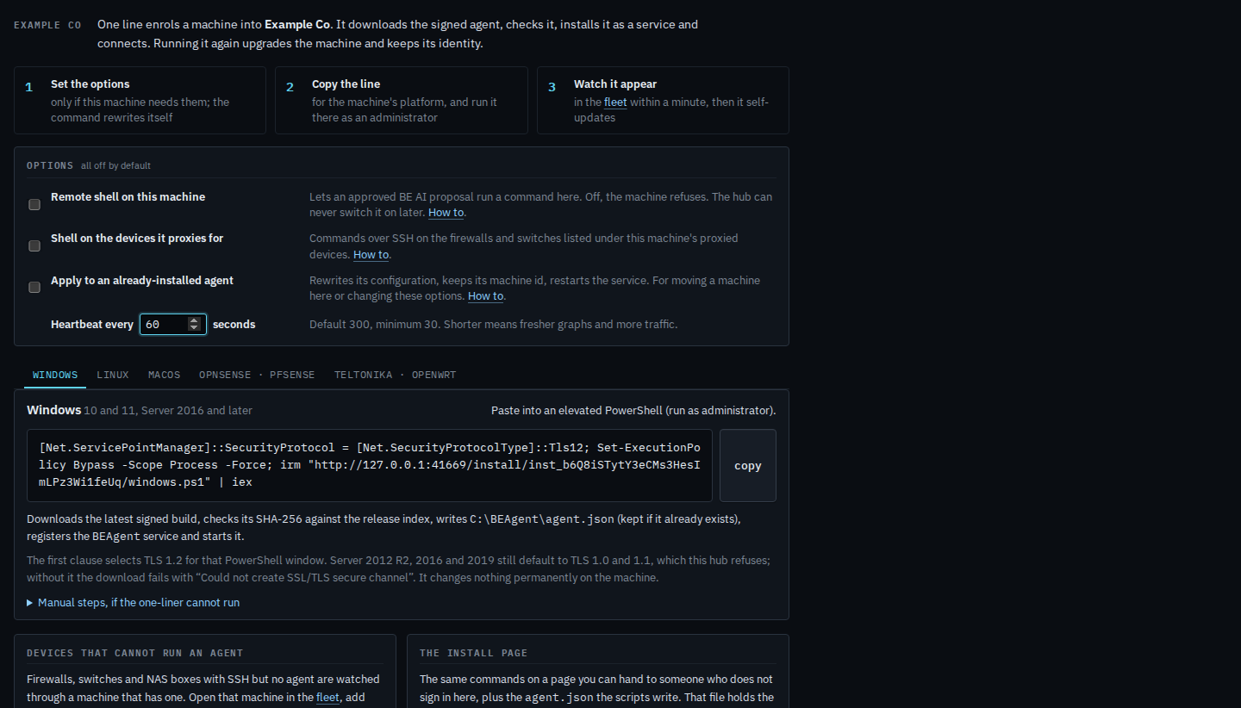Open the fleet link in Watch it appear
The width and height of the screenshot is (1241, 708).
click(x=615, y=102)
